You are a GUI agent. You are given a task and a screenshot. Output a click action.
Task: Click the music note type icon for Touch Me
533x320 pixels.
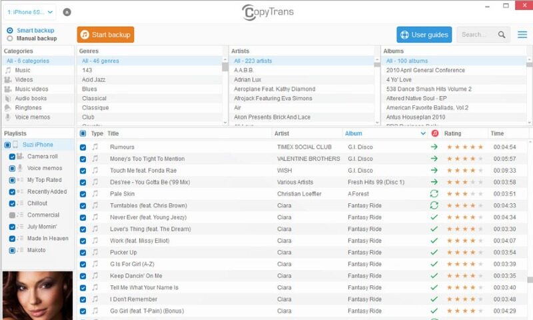click(x=95, y=170)
